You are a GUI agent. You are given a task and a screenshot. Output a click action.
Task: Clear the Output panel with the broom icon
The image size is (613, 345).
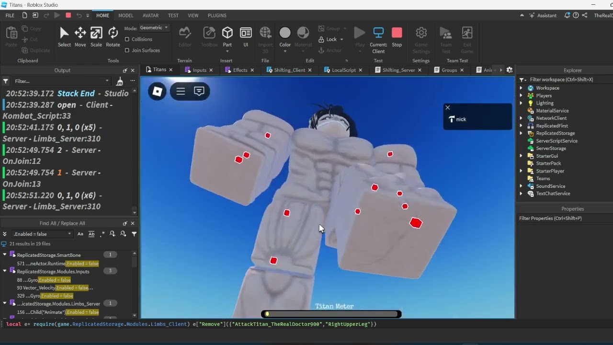120,81
